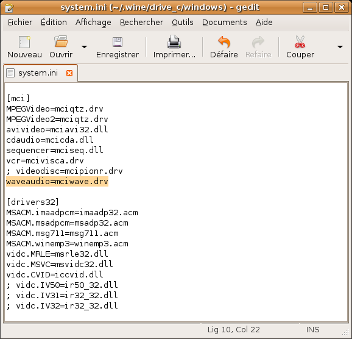
Task: Open the Fichier menu
Action: (20, 23)
